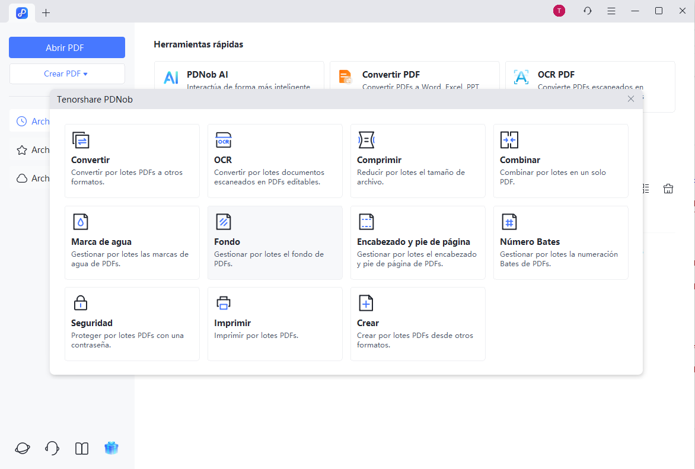
Task: Select the Combinar tool for merging PDFs
Action: 560,161
